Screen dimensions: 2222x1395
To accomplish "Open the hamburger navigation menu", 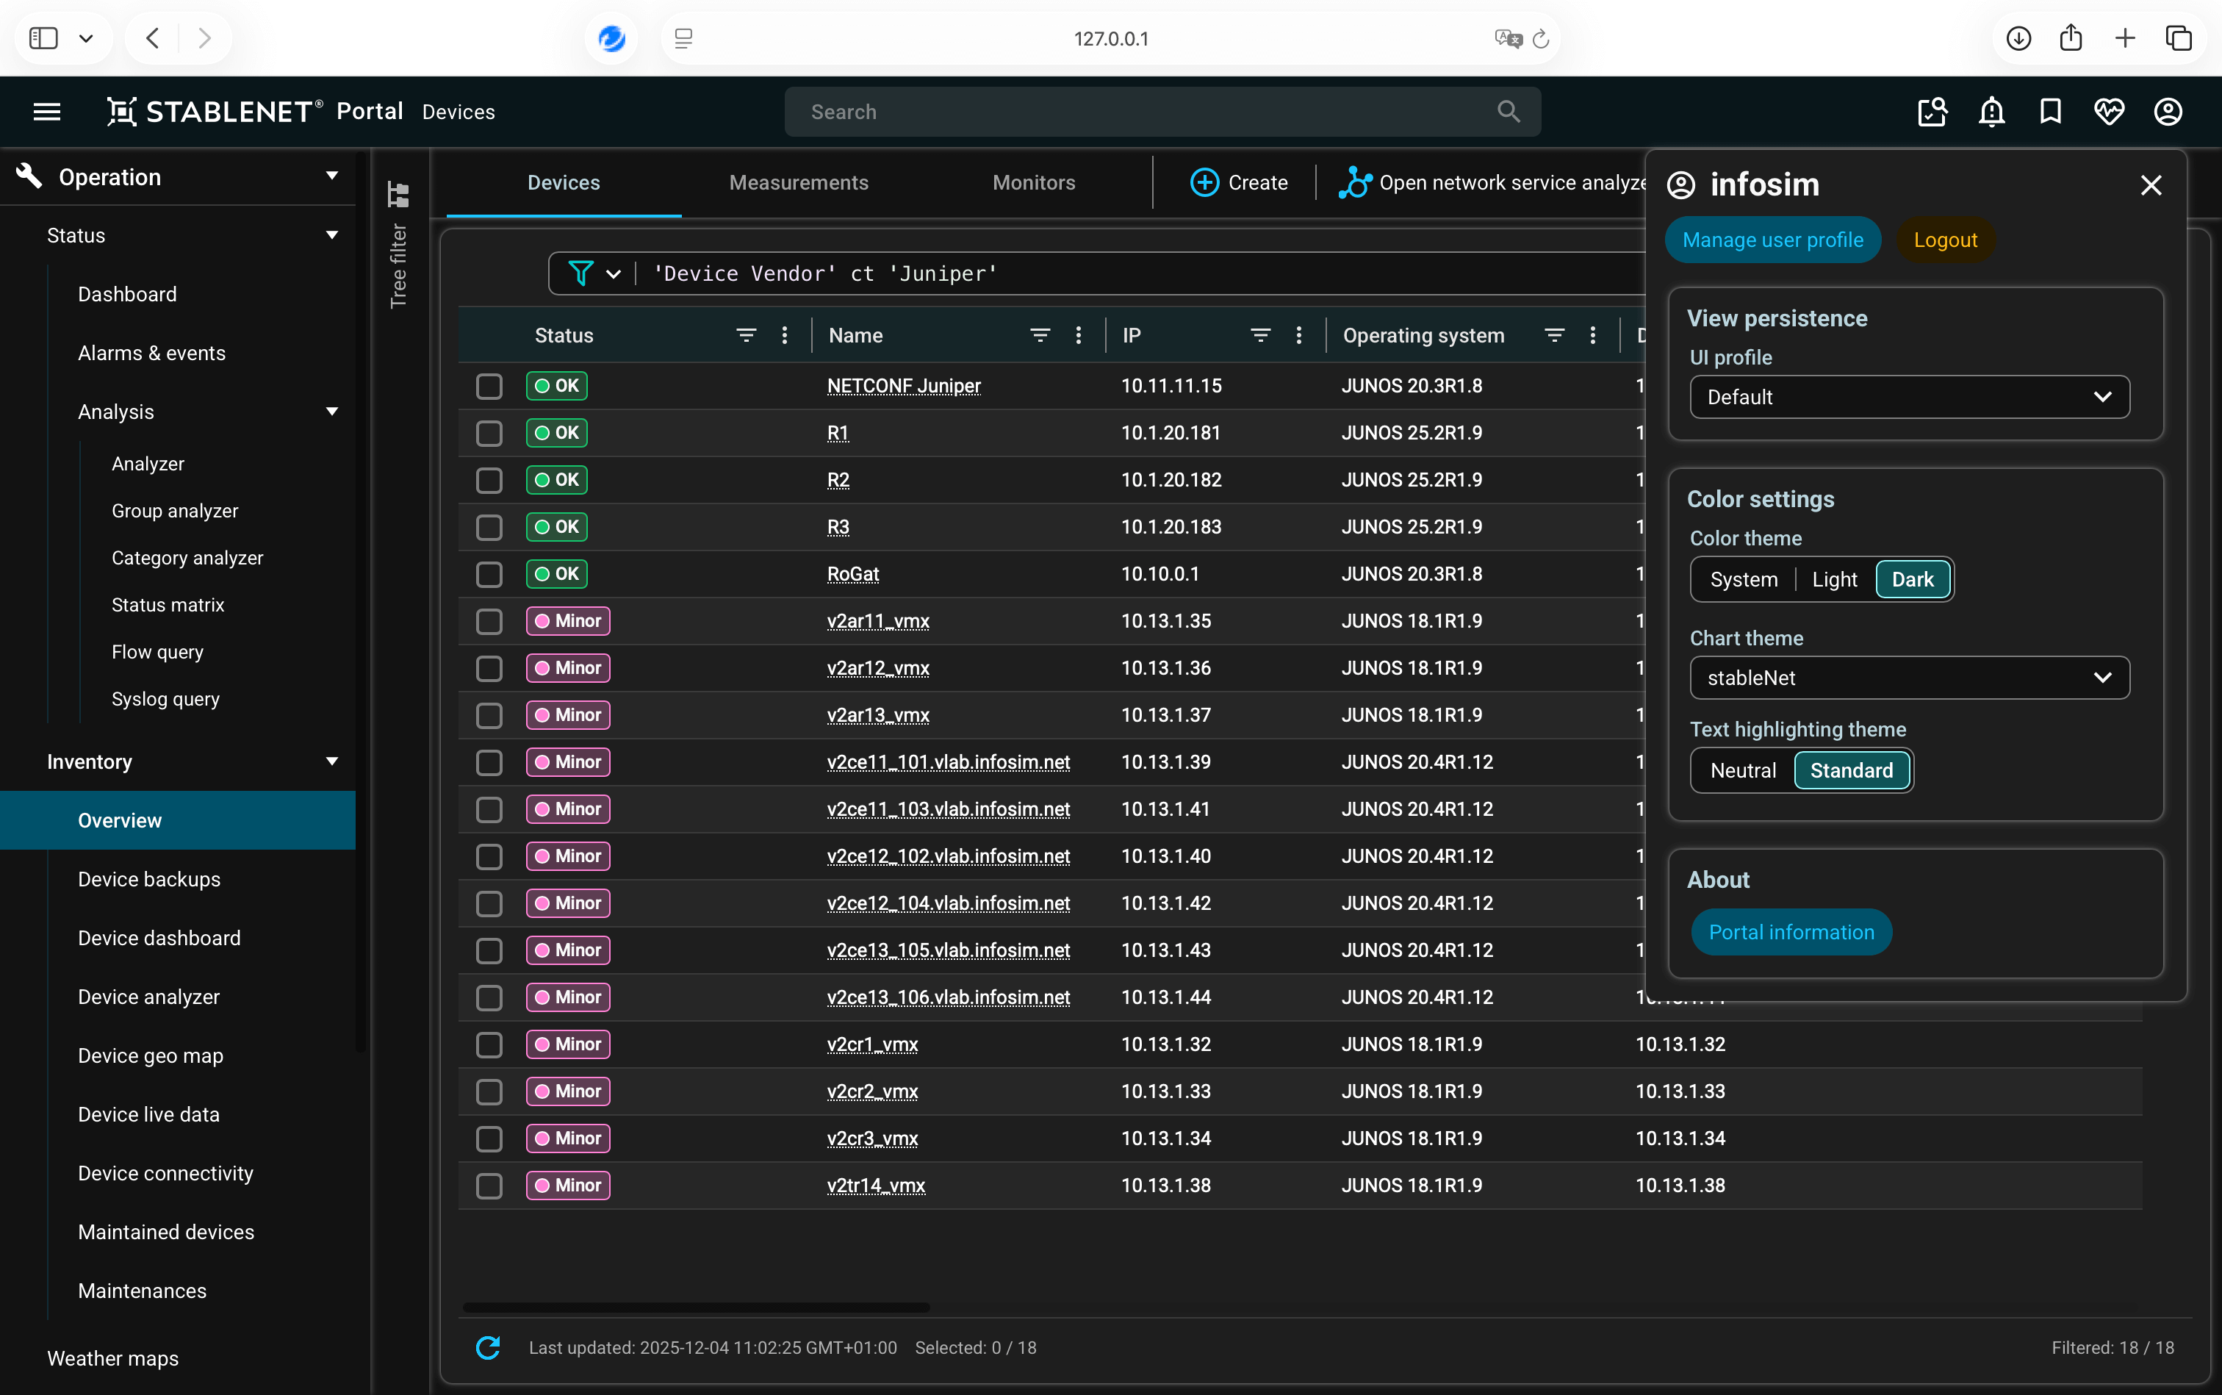I will point(47,112).
